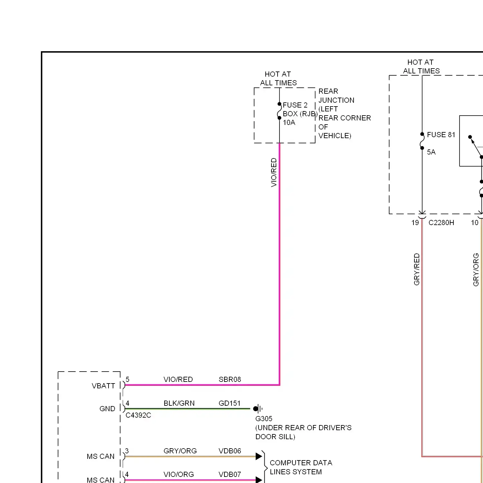Select the 'GND' pin label
483x483 pixels.
[107, 409]
